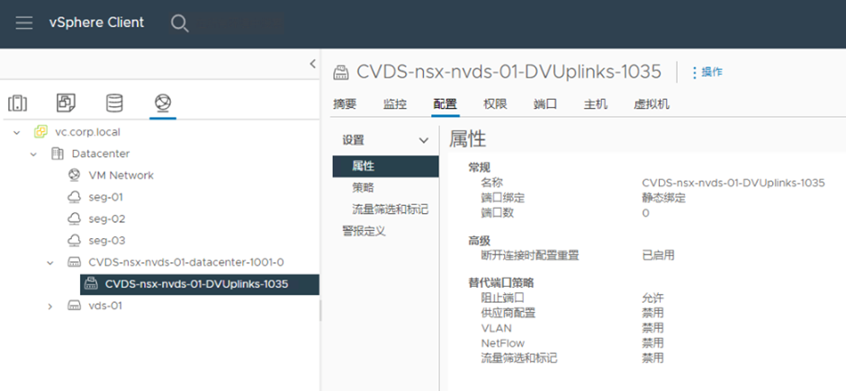This screenshot has width=846, height=391.
Task: Switch to the 虚拟机 tab
Action: (x=652, y=104)
